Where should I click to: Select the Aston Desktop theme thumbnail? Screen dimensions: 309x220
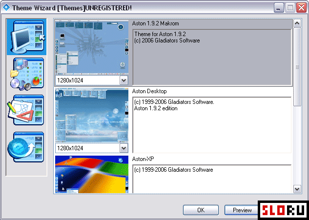92,115
